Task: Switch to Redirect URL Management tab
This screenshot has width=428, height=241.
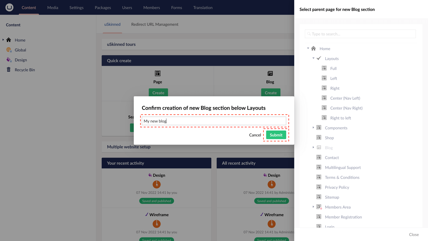Action: pyautogui.click(x=155, y=24)
